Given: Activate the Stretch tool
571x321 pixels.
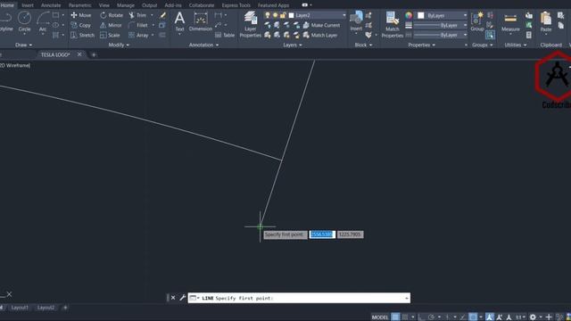Looking at the screenshot, I should [x=82, y=36].
